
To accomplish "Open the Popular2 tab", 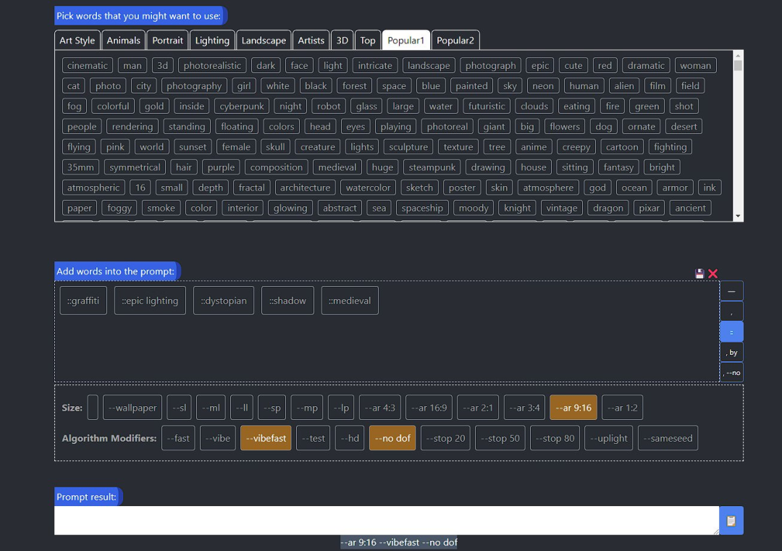I will coord(455,41).
